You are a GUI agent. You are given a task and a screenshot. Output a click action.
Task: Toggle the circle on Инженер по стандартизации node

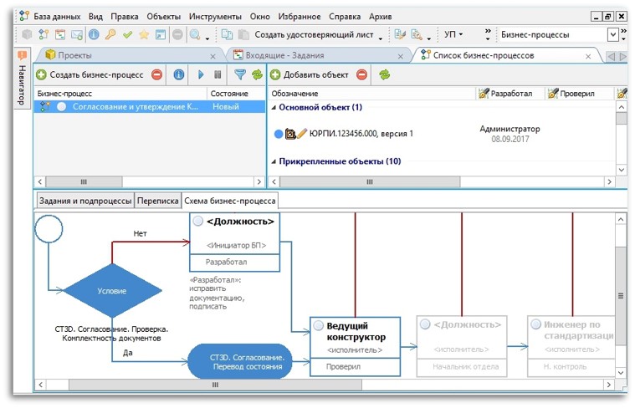coord(535,324)
